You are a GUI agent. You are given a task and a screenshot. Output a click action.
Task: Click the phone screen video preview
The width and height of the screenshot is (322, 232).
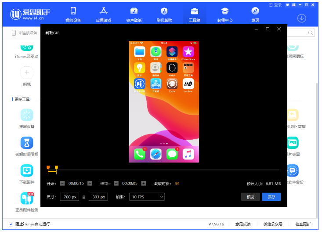[x=164, y=101]
